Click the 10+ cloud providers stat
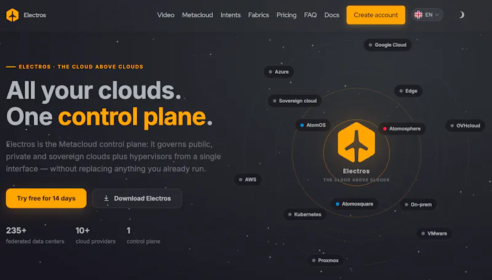The image size is (492, 280). [95, 236]
